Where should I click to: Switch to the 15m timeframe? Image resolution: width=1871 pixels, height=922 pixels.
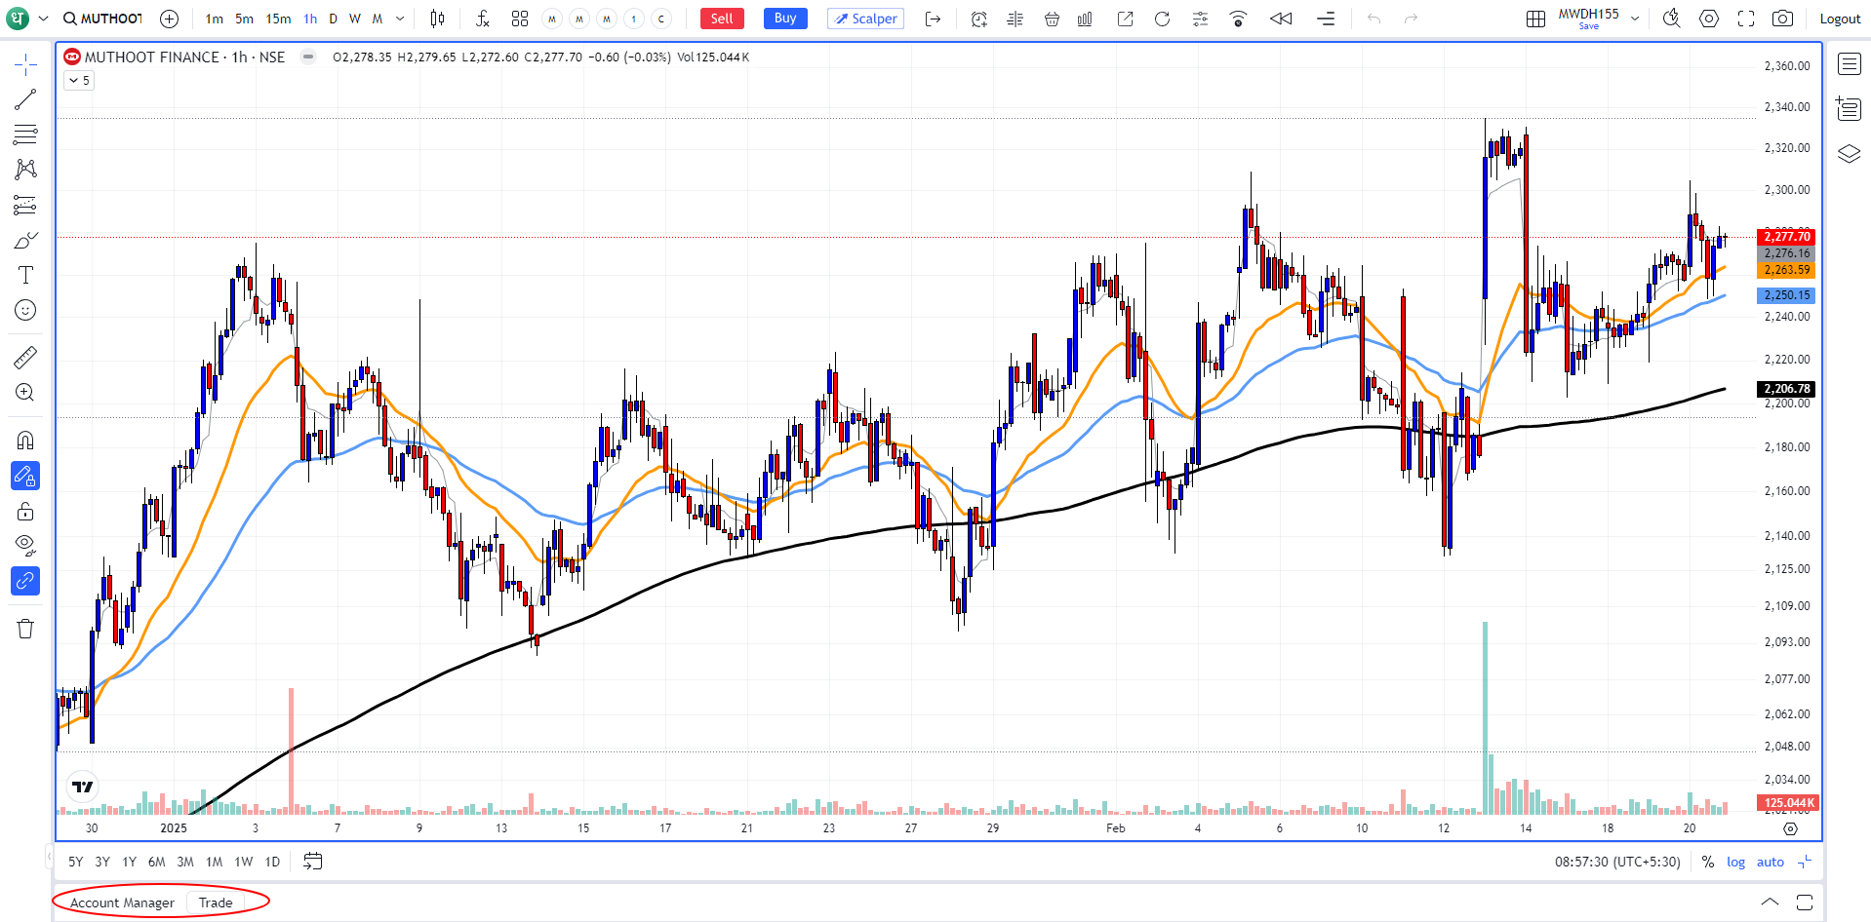coord(278,19)
